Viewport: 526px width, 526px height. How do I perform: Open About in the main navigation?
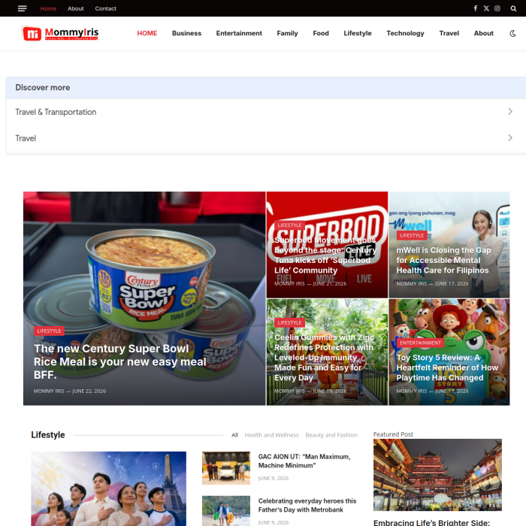483,33
